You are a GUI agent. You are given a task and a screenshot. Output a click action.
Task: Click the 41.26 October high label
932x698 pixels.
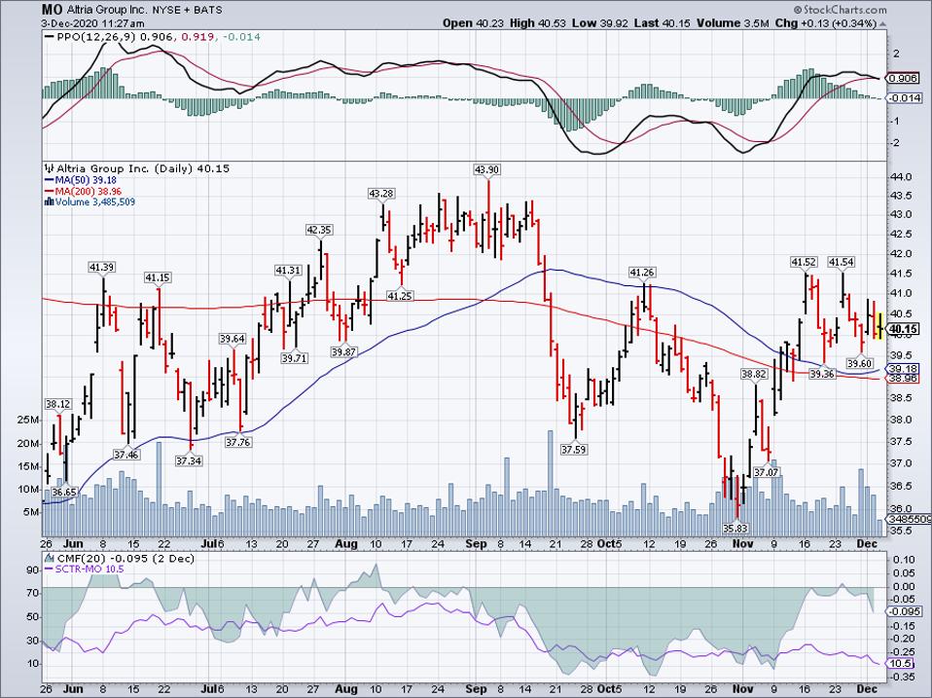coord(642,273)
